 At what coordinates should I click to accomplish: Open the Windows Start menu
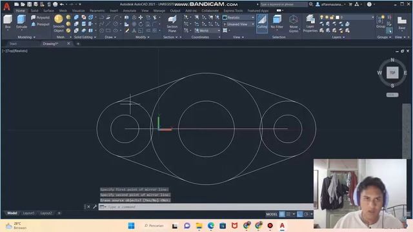[131, 226]
